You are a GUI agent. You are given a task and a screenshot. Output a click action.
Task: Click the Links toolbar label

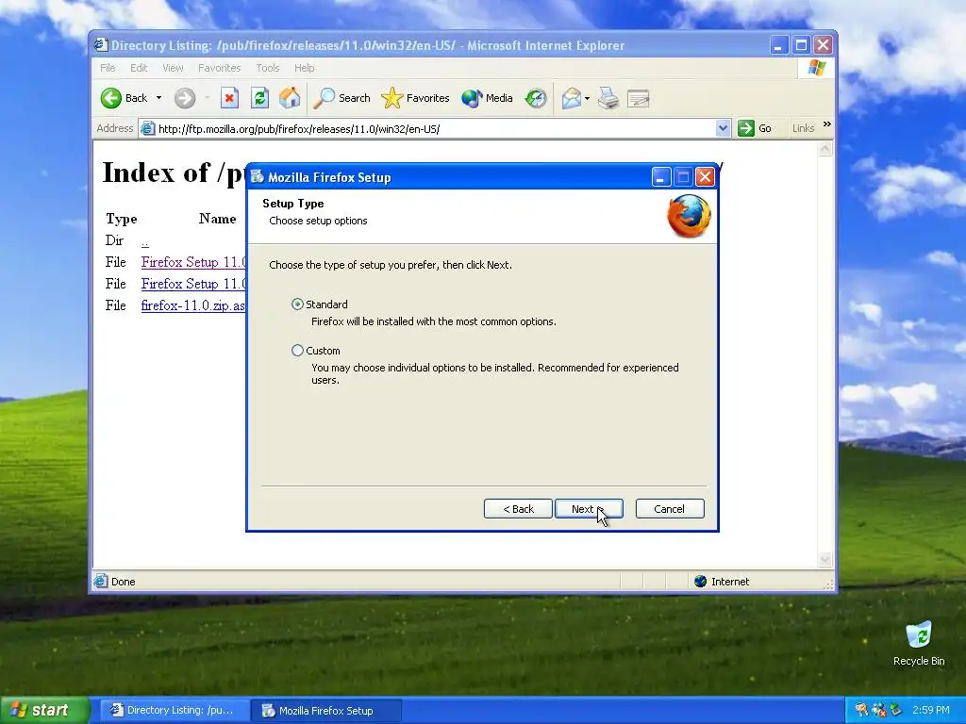click(803, 128)
